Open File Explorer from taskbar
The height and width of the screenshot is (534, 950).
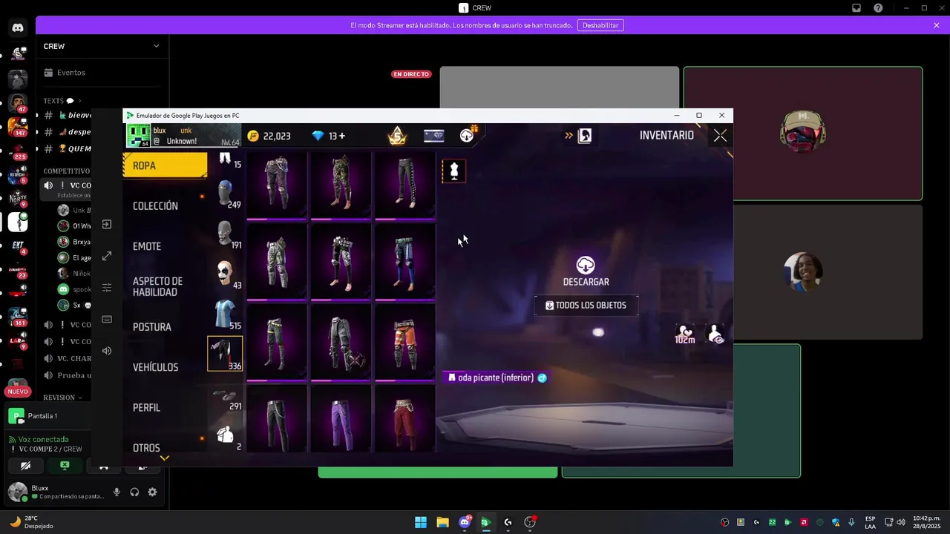[442, 522]
